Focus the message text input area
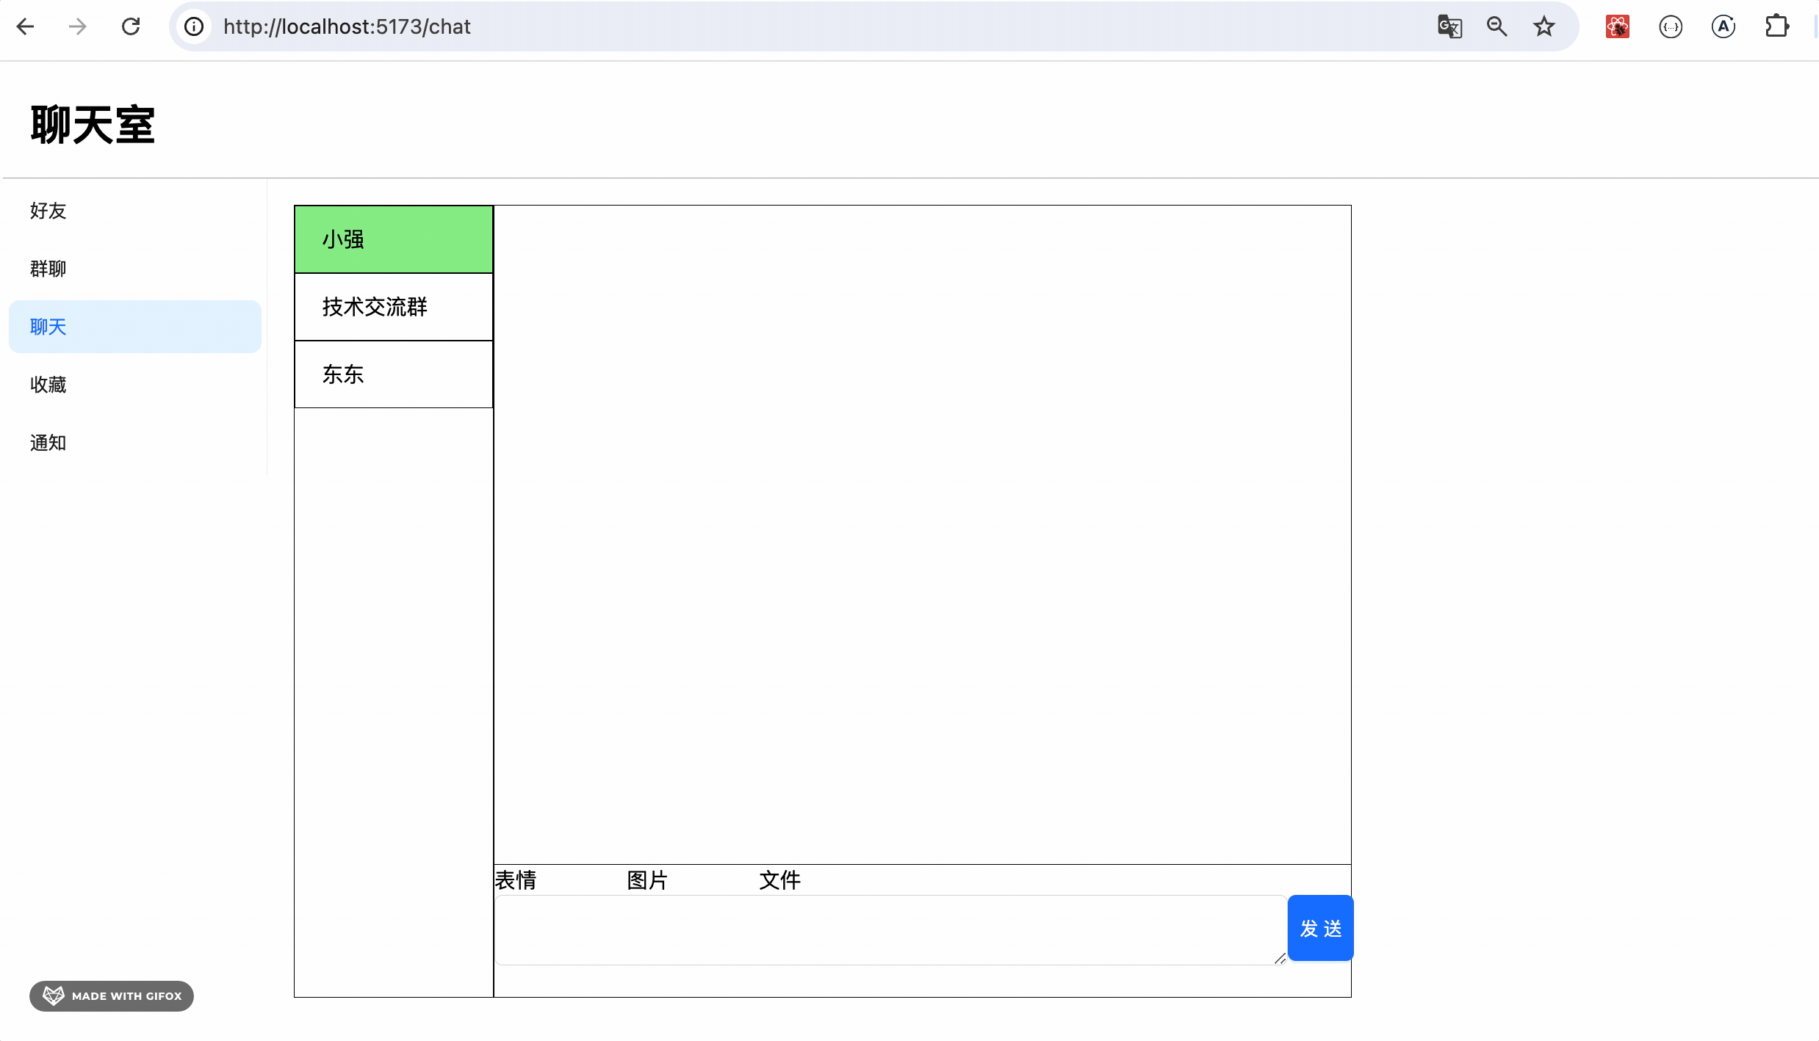The width and height of the screenshot is (1819, 1041). pos(889,929)
